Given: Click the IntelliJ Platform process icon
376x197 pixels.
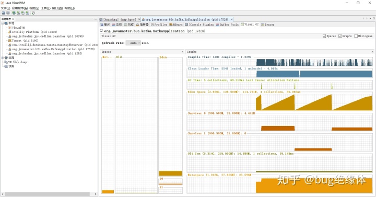Looking at the screenshot, I should [10, 32].
